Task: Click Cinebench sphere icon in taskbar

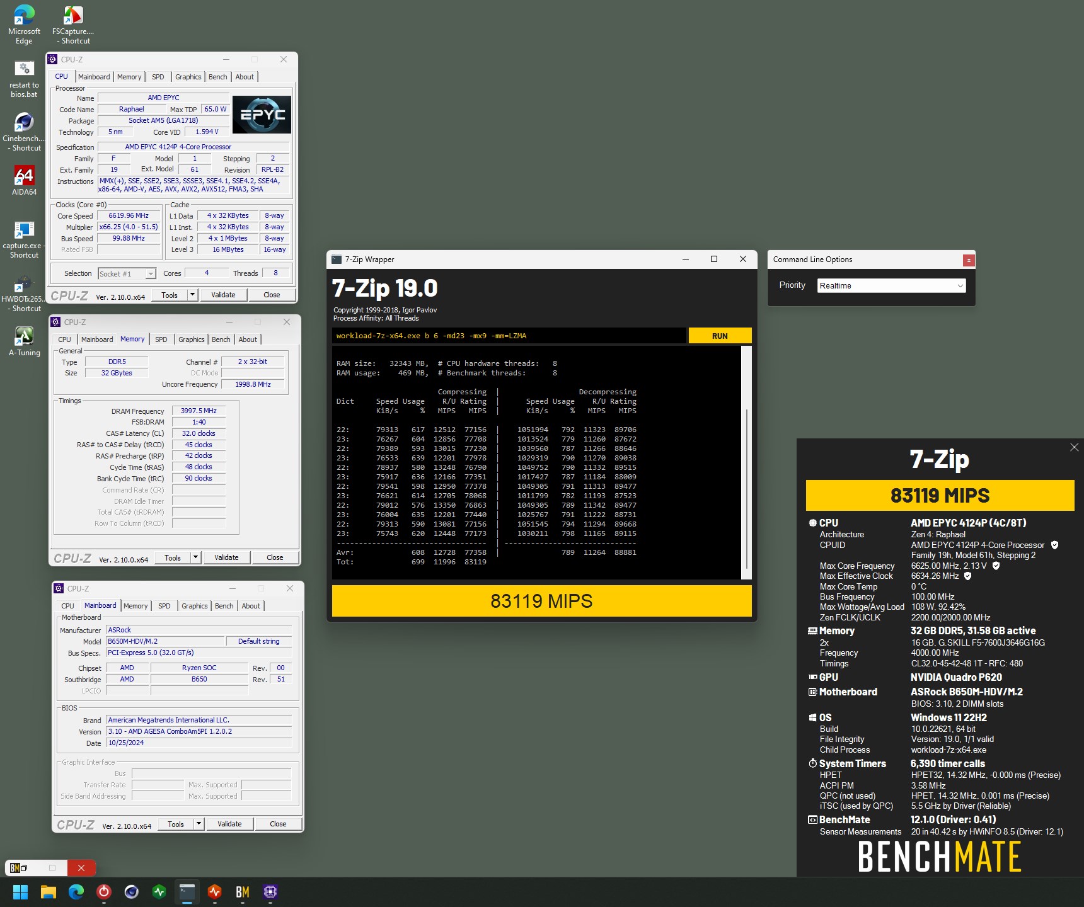Action: click(132, 892)
